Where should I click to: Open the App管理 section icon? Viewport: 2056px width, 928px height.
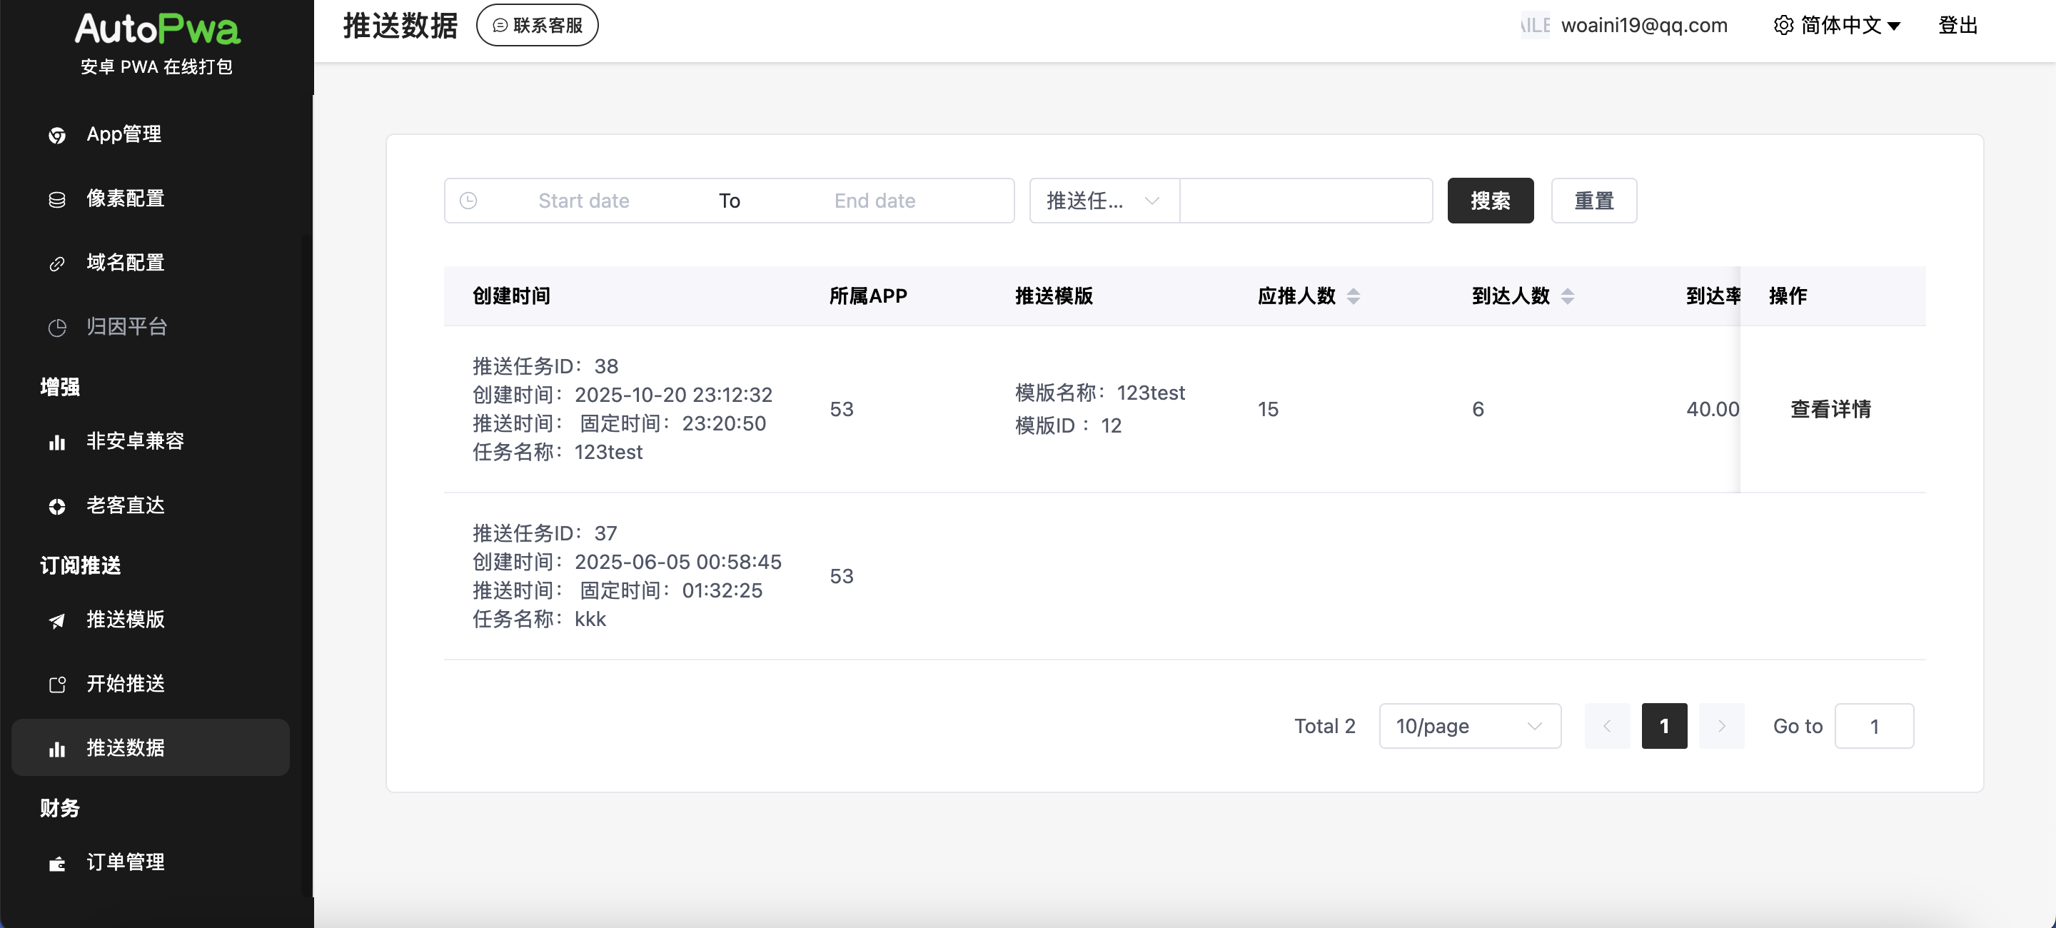[56, 135]
